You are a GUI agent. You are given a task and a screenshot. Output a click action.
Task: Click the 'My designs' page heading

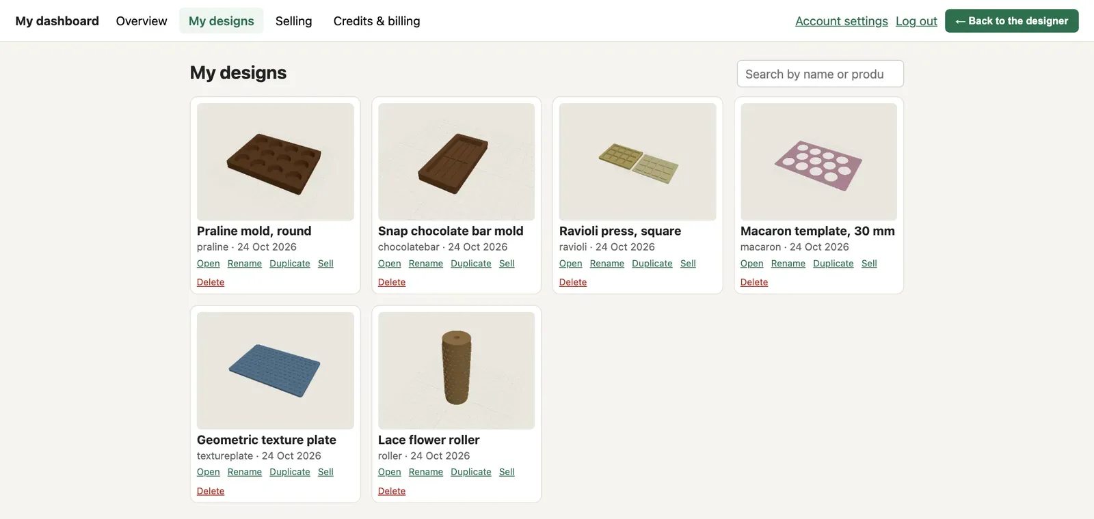tap(239, 72)
